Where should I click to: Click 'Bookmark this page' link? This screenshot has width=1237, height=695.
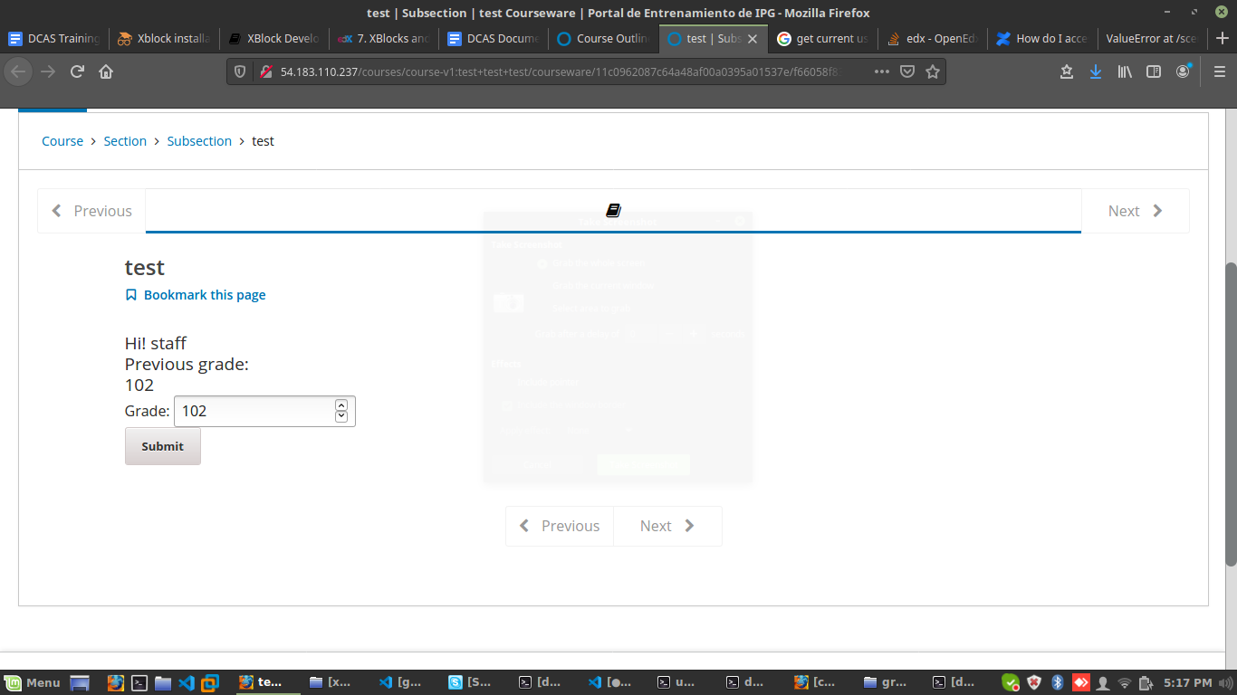[196, 295]
